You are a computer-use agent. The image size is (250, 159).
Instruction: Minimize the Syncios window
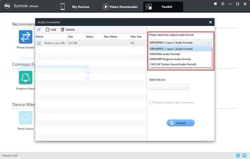point(230,4)
